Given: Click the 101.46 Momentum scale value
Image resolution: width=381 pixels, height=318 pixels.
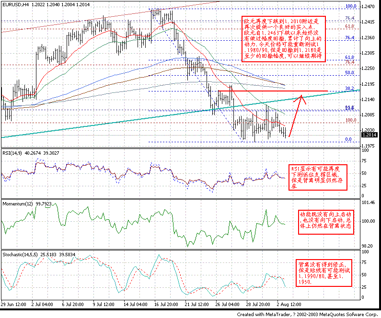Looking at the screenshot, I should (x=368, y=203).
